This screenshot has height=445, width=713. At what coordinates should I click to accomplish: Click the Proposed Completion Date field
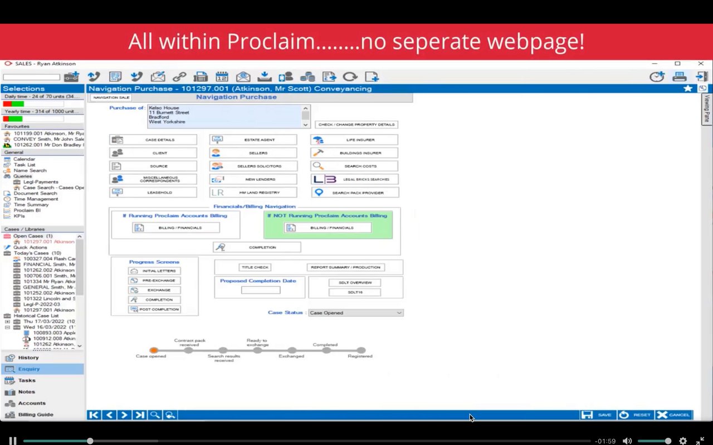click(261, 290)
